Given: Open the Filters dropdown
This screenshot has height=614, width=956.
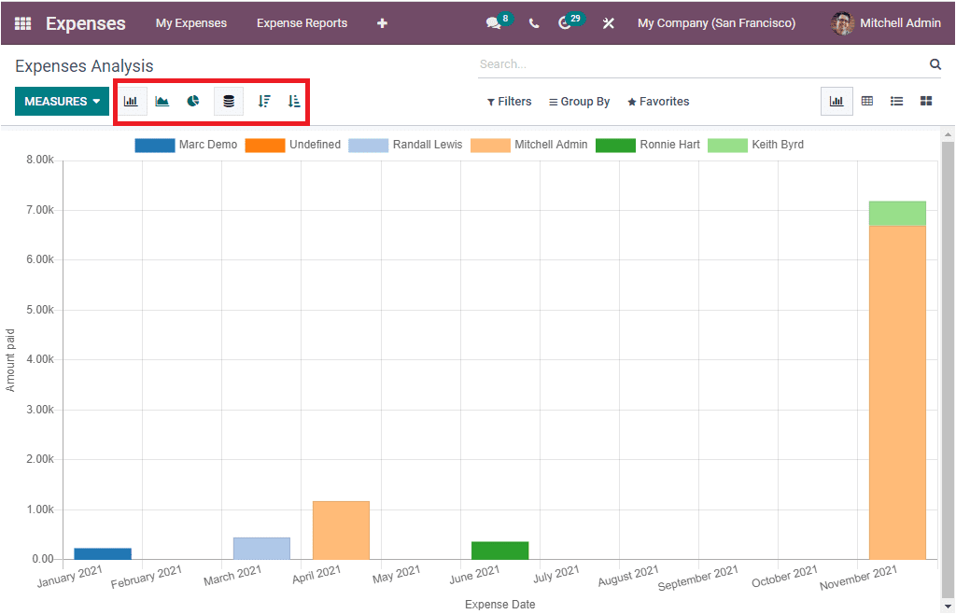Looking at the screenshot, I should pyautogui.click(x=509, y=101).
